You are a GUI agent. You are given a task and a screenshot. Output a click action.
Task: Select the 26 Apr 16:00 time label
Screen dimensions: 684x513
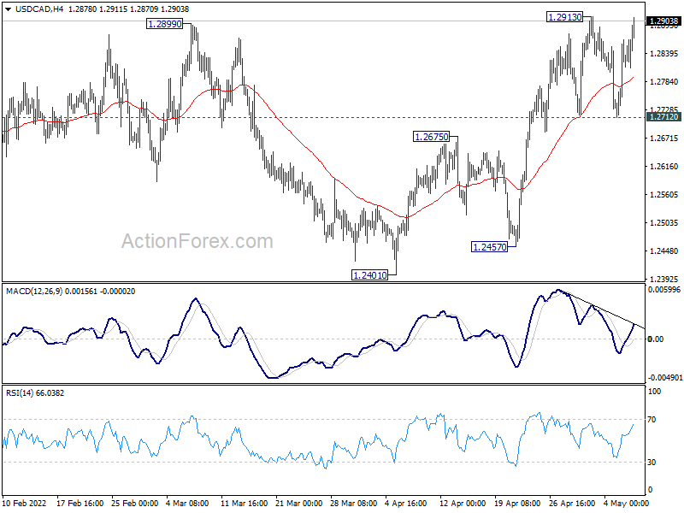572,504
